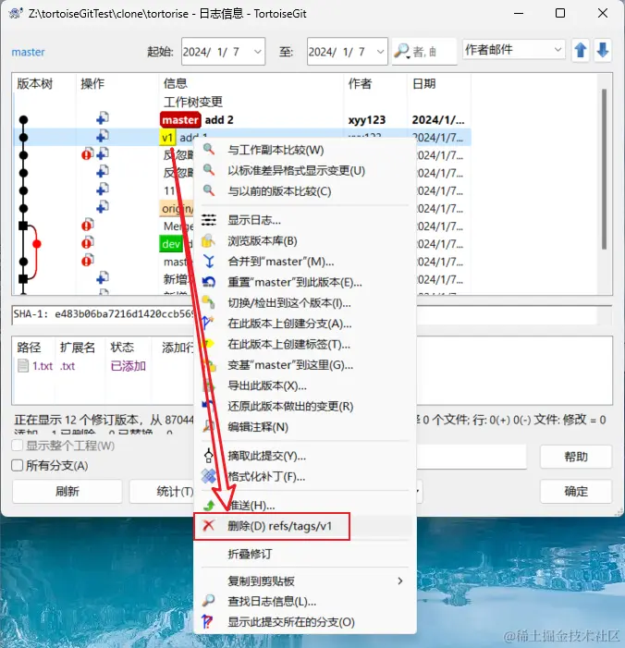Click the red master branch label
Screen dimensions: 625x648
(179, 120)
